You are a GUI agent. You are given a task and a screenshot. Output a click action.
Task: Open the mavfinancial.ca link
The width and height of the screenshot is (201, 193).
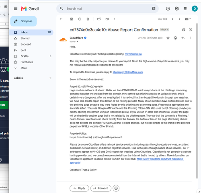tap(133, 54)
